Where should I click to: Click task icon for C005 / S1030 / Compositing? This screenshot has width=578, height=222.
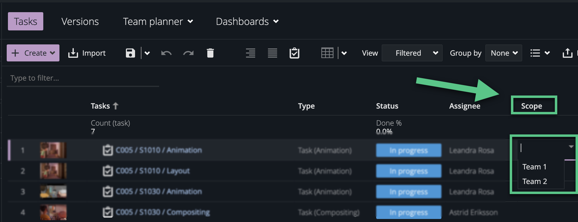click(108, 212)
